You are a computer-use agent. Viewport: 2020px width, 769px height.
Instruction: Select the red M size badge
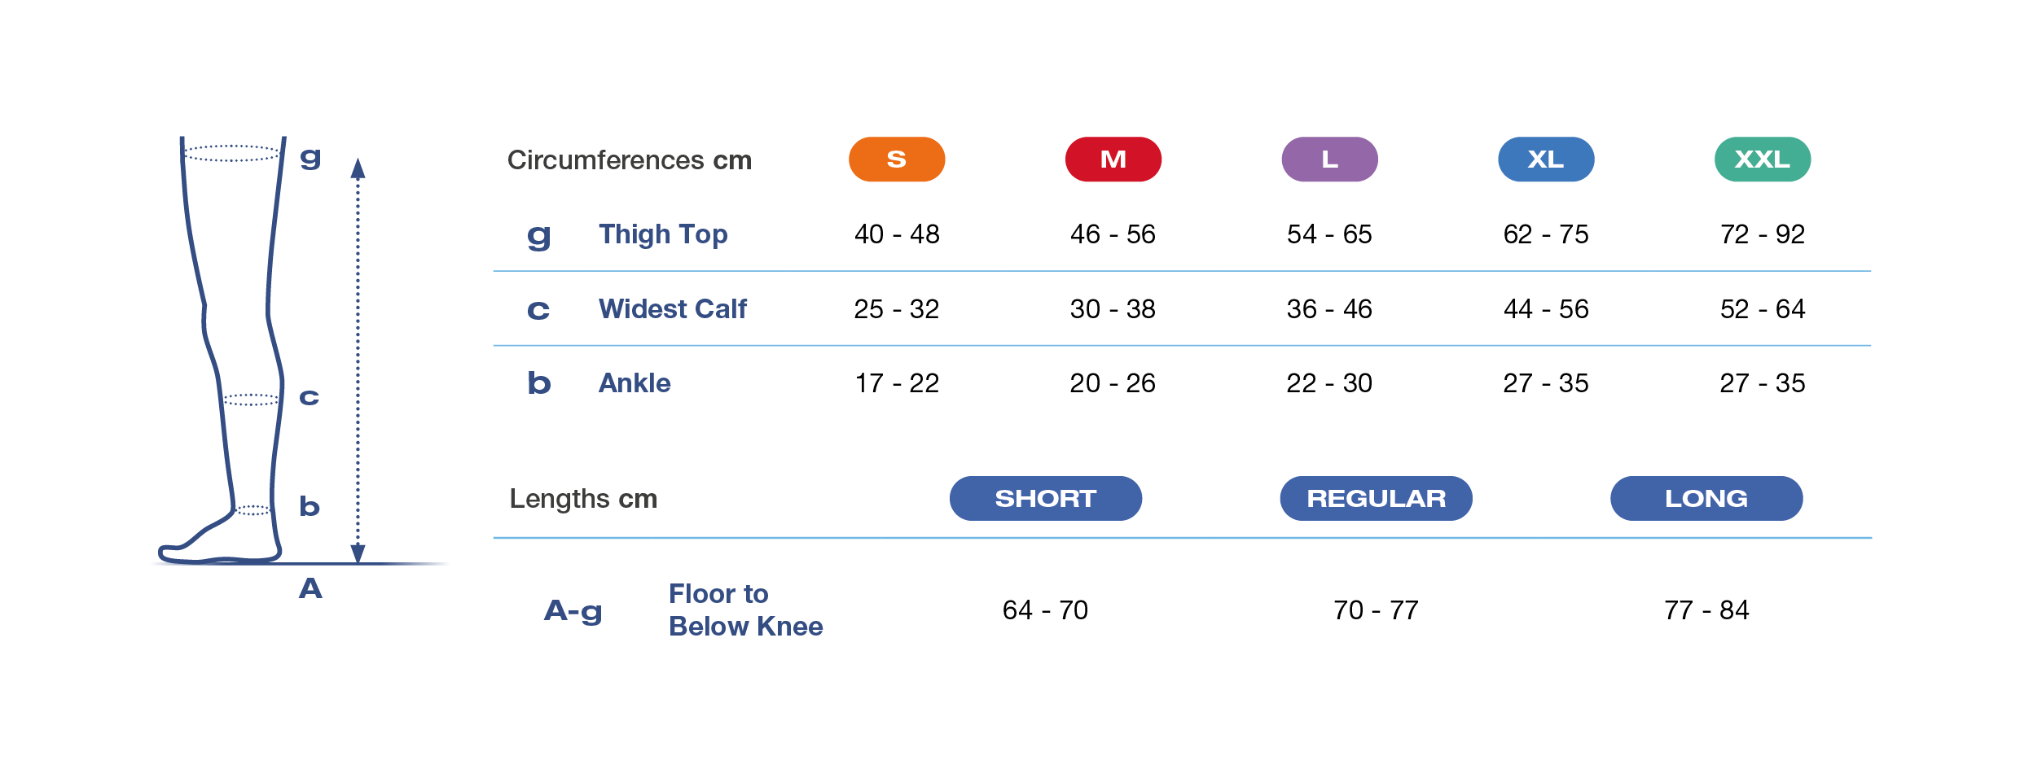point(1113,159)
